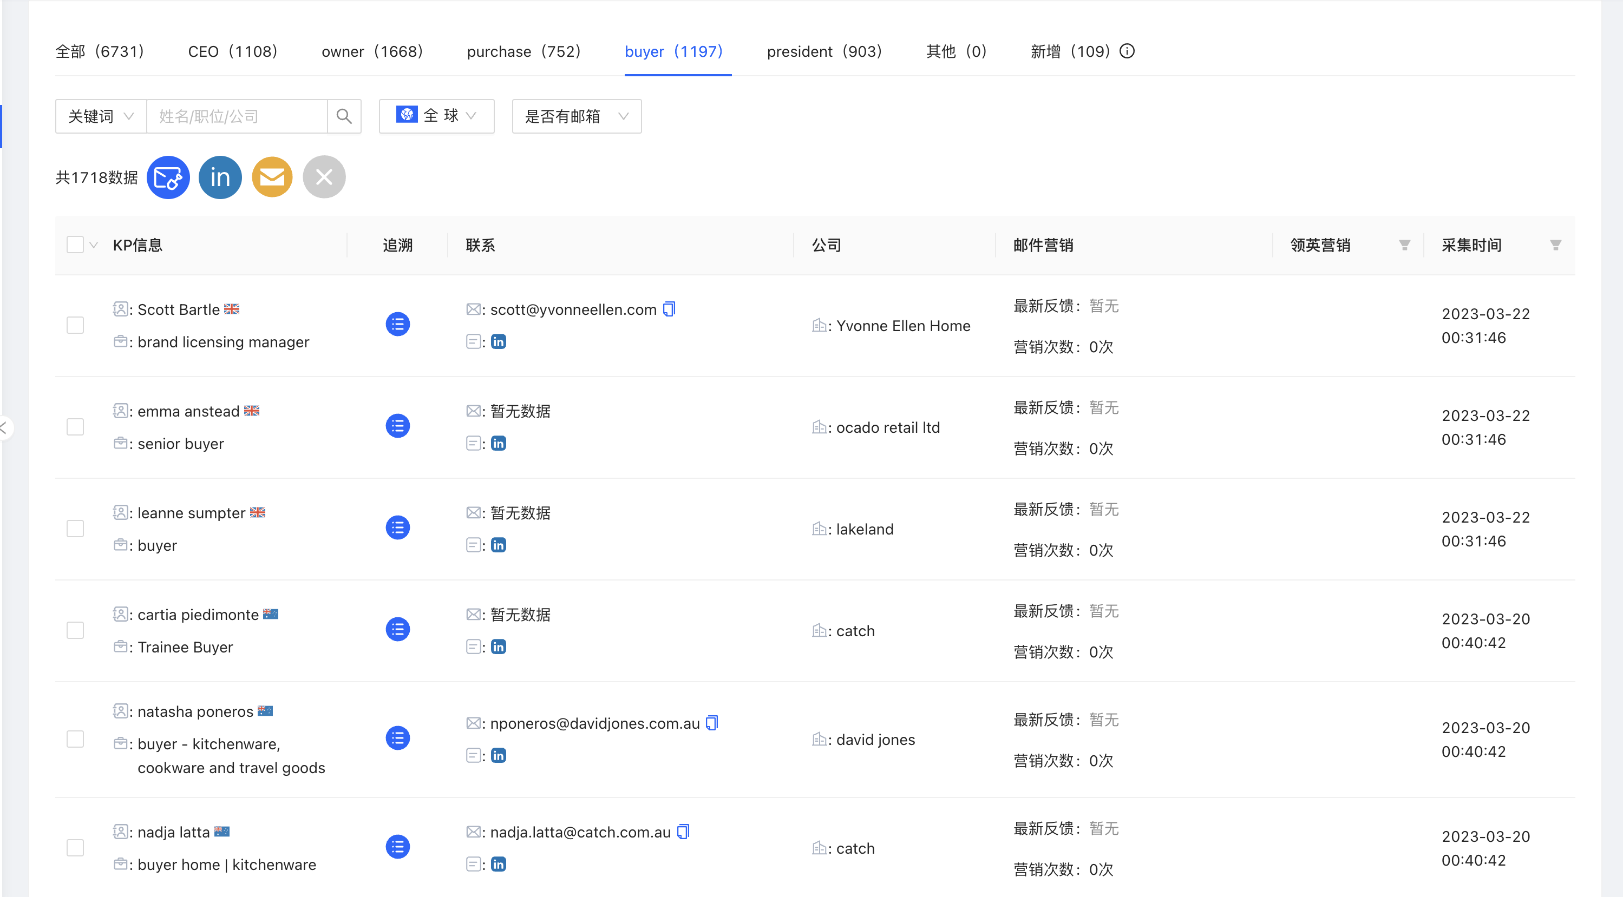Copy the nadja.latta@catch.com.au email
The height and width of the screenshot is (897, 1623).
[x=683, y=832]
